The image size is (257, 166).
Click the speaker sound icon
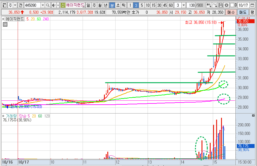53,5
